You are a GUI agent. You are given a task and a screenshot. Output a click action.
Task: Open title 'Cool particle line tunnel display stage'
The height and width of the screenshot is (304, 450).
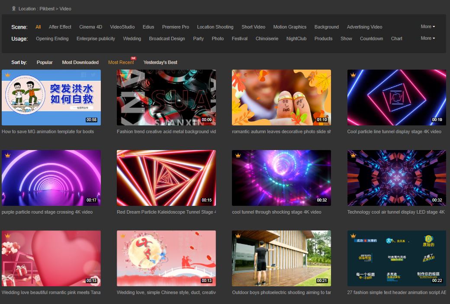point(394,131)
